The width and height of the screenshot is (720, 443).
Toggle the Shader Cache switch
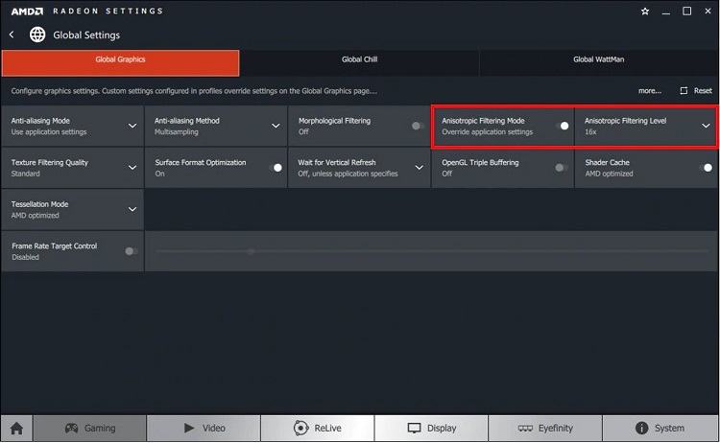(x=706, y=168)
